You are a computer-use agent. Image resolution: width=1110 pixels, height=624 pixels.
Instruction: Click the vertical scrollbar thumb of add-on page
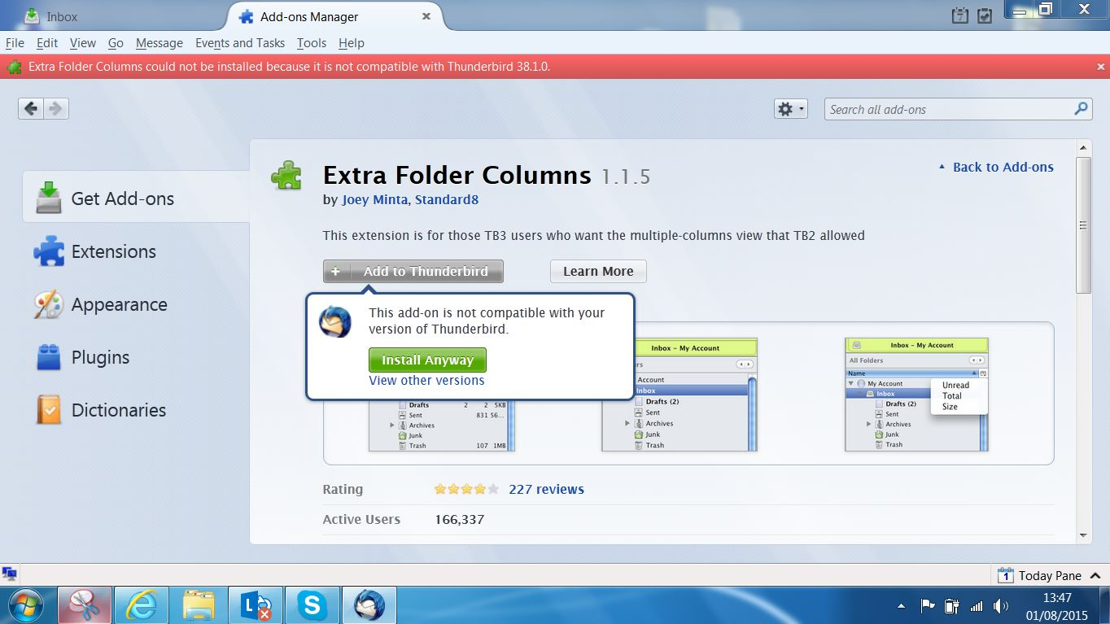pos(1083,225)
